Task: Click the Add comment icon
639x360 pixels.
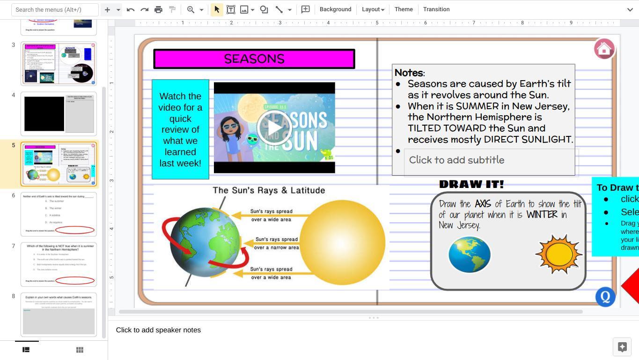Action: coord(306,9)
